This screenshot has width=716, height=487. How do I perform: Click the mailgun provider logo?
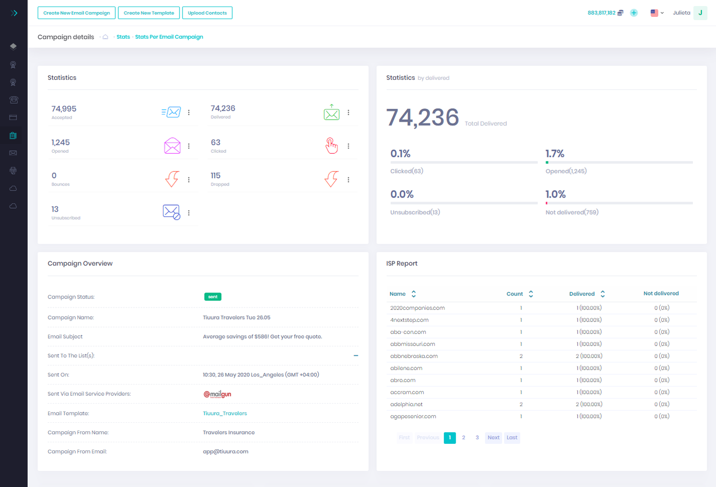(x=217, y=394)
